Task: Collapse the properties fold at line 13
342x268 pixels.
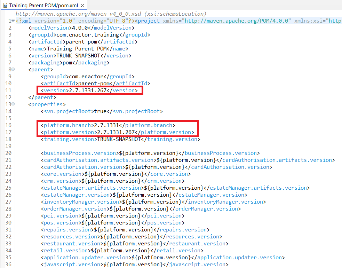Action: (x=13, y=104)
